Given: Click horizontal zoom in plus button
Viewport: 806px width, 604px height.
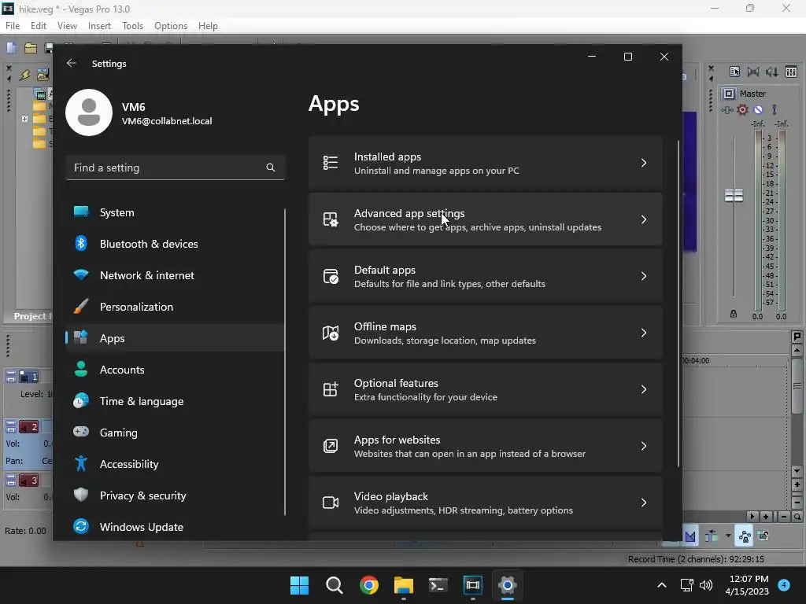Looking at the screenshot, I should click(766, 517).
